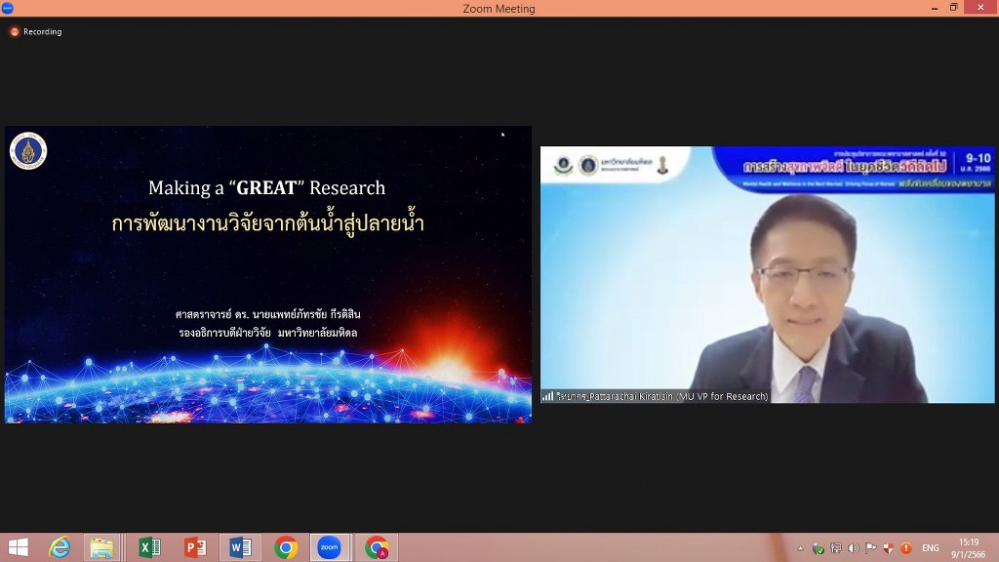Open the network status tray icon
Screen dimensions: 999x562
[x=837, y=548]
